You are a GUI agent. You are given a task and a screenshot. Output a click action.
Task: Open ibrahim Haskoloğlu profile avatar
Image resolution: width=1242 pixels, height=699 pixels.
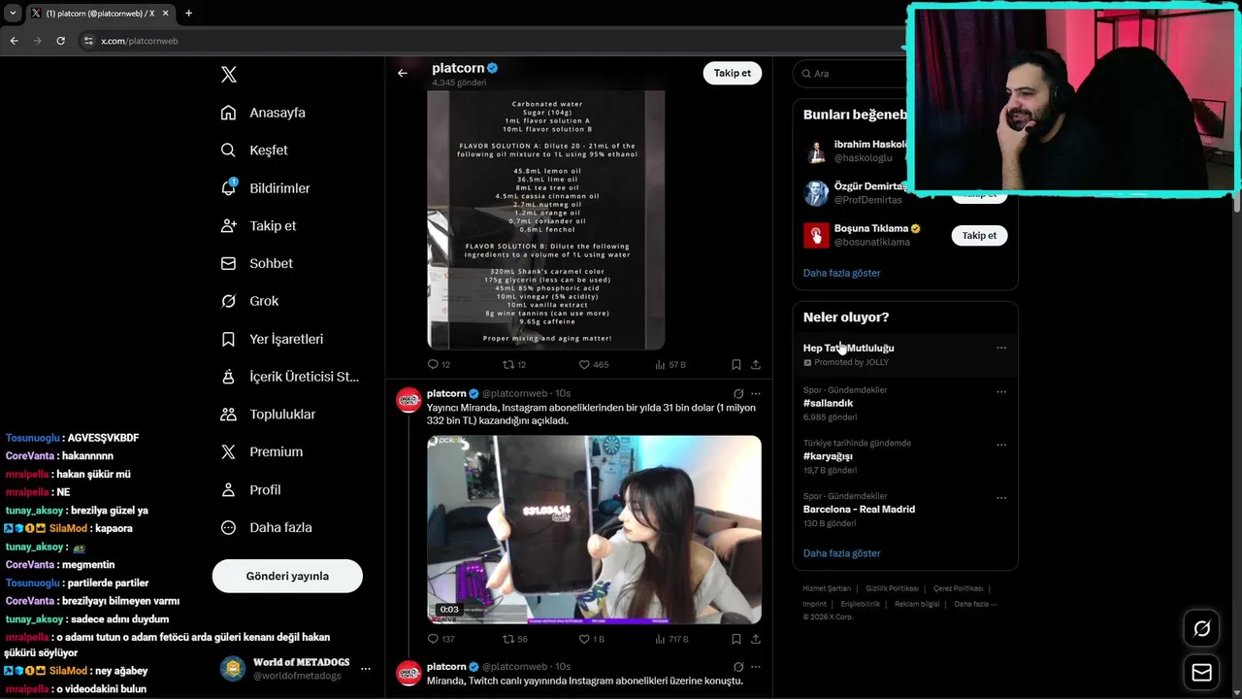tap(816, 151)
